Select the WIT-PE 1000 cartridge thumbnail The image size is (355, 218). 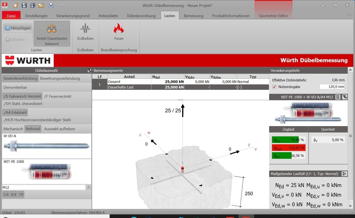click(47, 172)
